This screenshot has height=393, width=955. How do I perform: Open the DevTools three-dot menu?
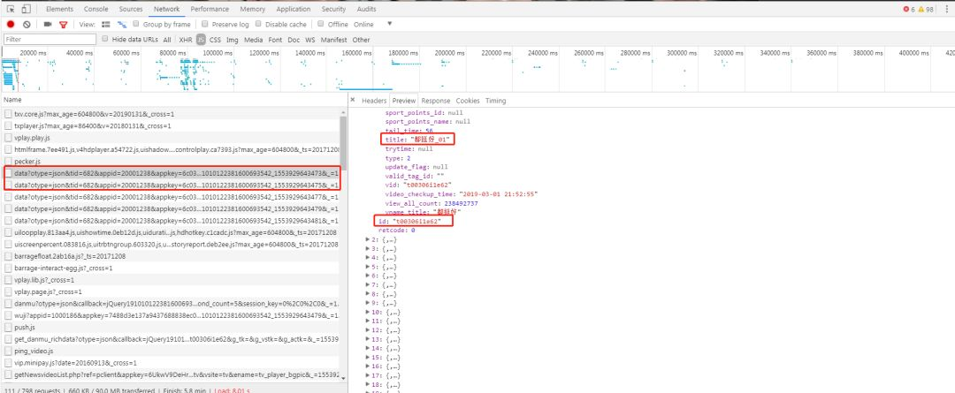click(946, 9)
